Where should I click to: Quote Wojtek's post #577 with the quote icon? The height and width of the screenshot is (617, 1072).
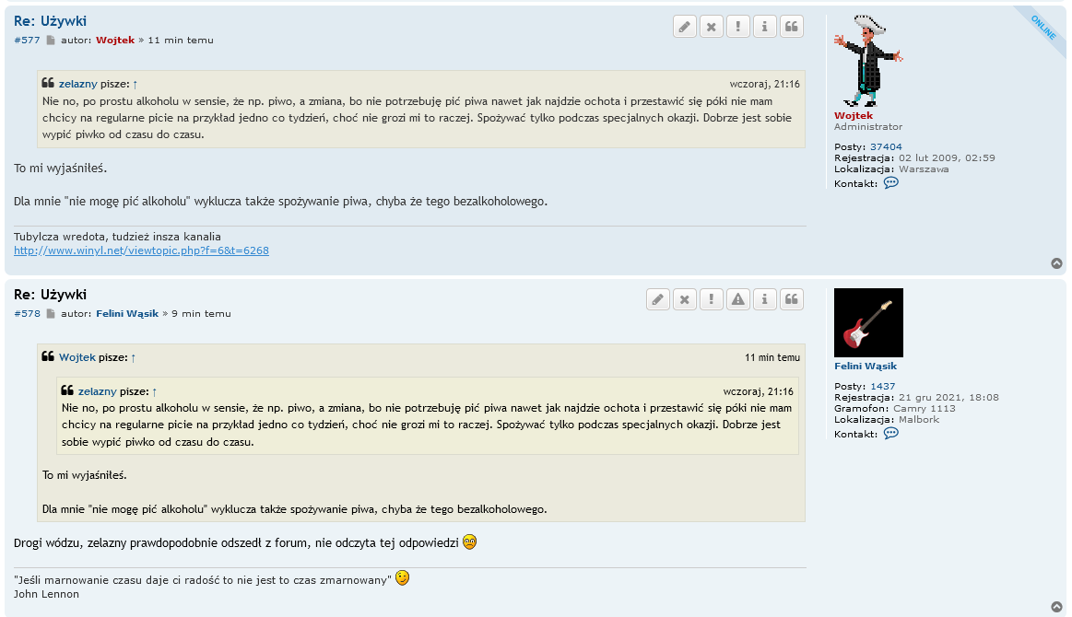pyautogui.click(x=791, y=27)
